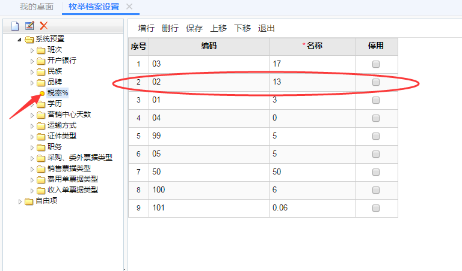
Task: Click the new document icon
Action: (x=15, y=26)
